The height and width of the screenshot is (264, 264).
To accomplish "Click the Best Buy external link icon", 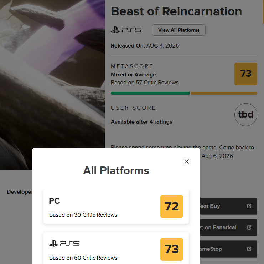I will [249, 206].
